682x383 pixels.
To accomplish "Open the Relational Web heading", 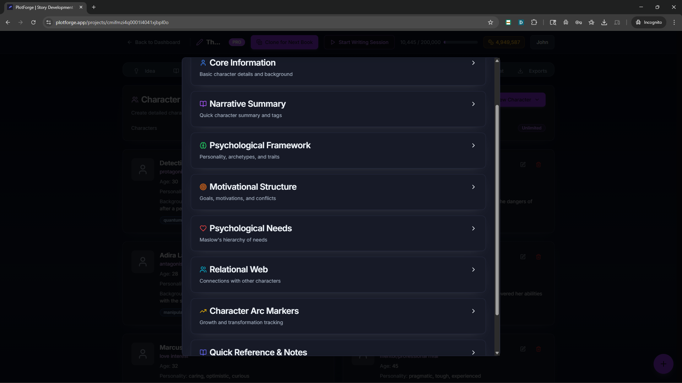I will [239, 270].
